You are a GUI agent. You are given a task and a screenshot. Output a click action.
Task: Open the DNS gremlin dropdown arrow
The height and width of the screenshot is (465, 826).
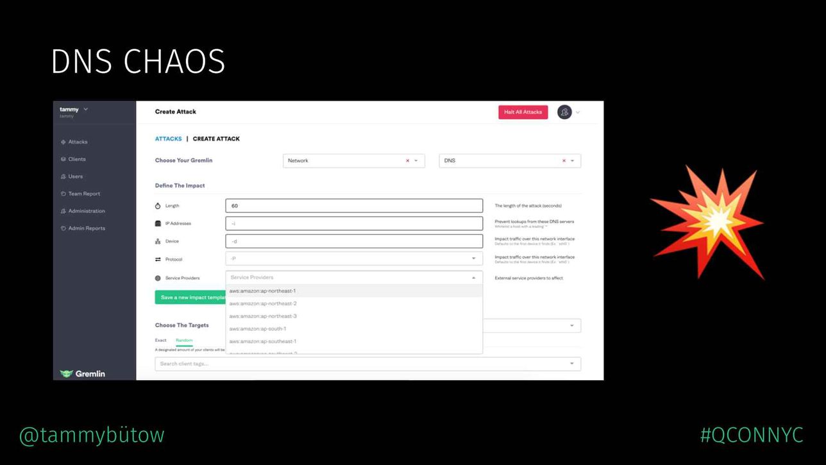[x=573, y=161]
